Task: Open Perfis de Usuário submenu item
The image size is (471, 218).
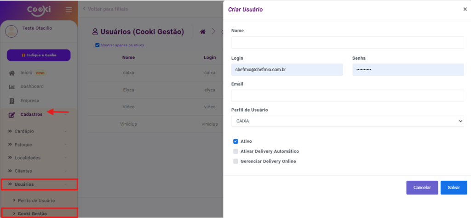Action: click(36, 201)
